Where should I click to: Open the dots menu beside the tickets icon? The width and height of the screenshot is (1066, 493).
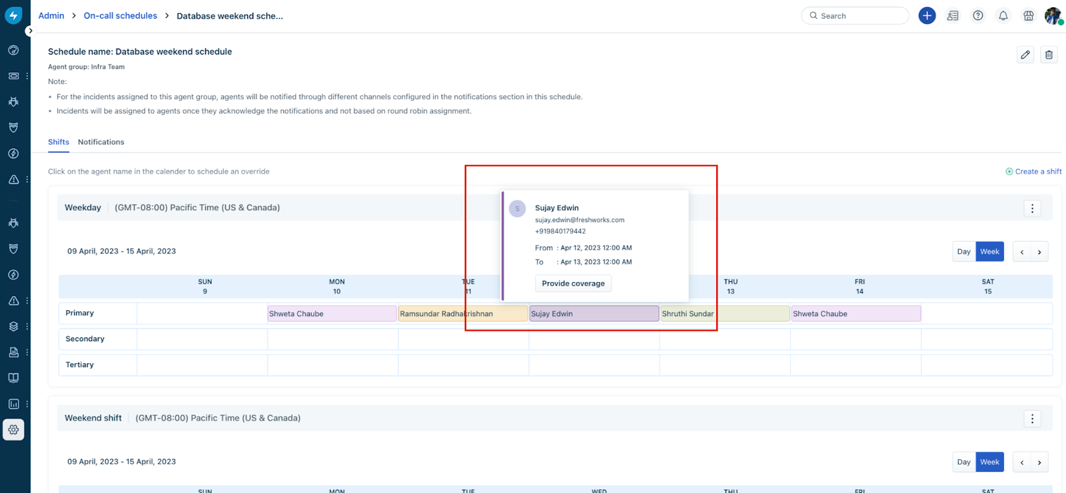pos(27,76)
